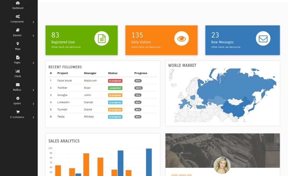288x176 pixels.
Task: Click the System gear icon
Action: (x=18, y=98)
